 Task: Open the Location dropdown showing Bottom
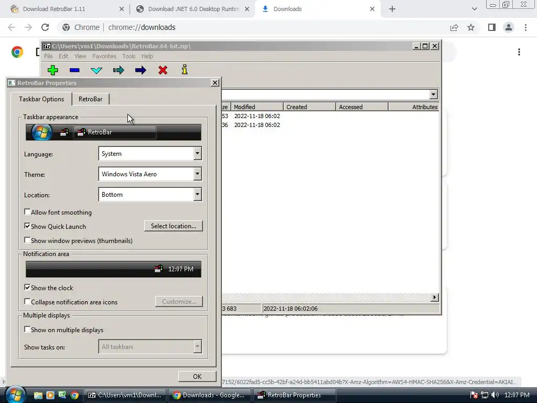coord(150,194)
